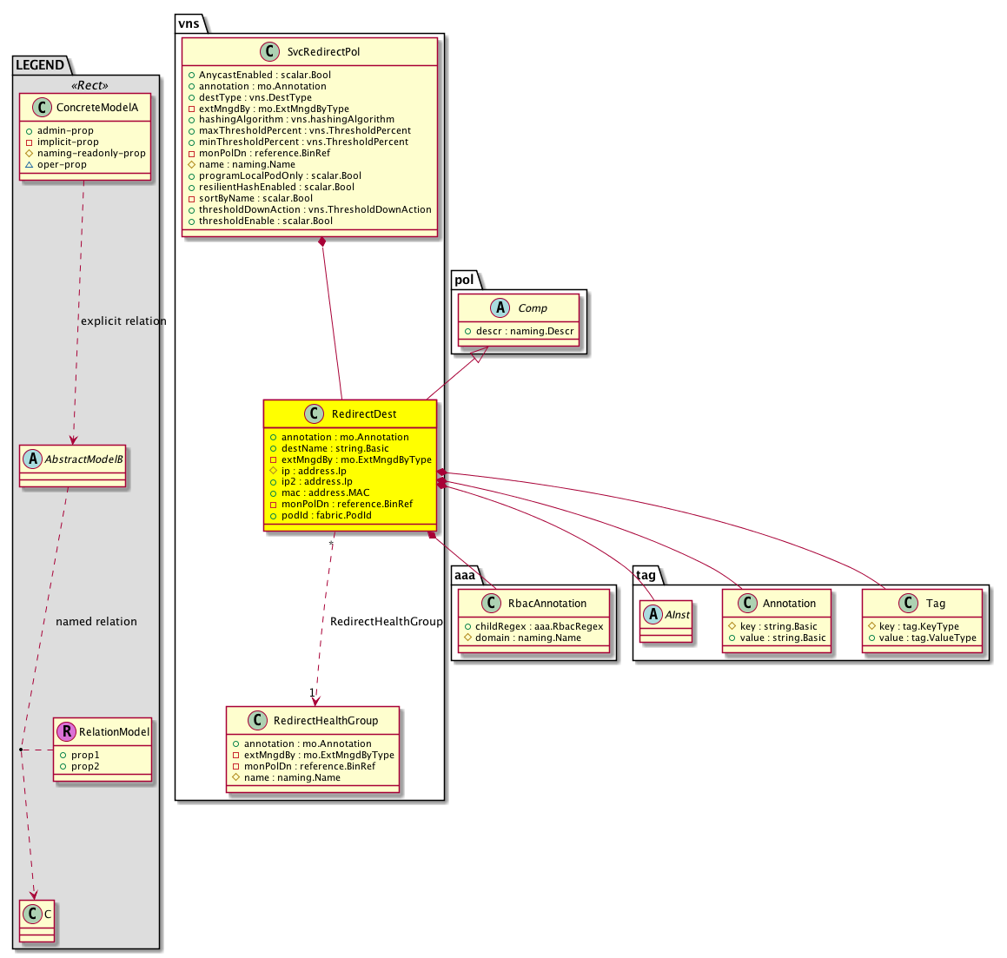The height and width of the screenshot is (958, 1007).
Task: Click the RedirectHealthGroup relation label
Action: coord(386,622)
